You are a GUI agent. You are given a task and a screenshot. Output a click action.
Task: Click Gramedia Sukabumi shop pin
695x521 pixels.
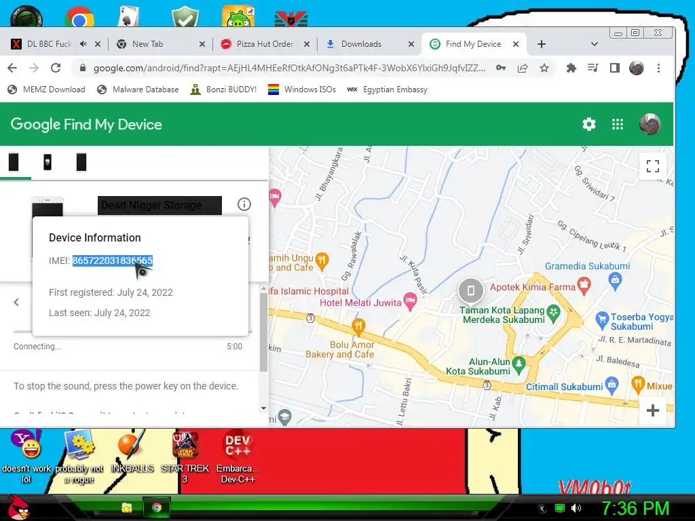[615, 280]
